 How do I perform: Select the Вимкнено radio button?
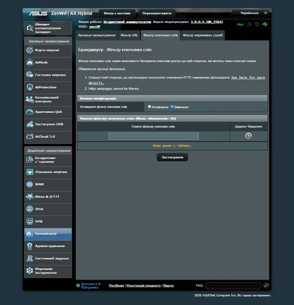[x=172, y=107]
